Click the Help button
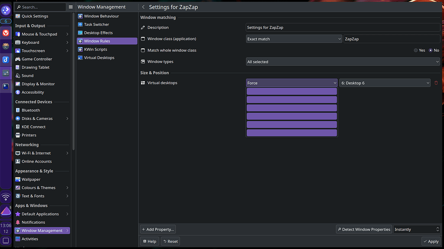This screenshot has height=249, width=444. tap(150, 241)
